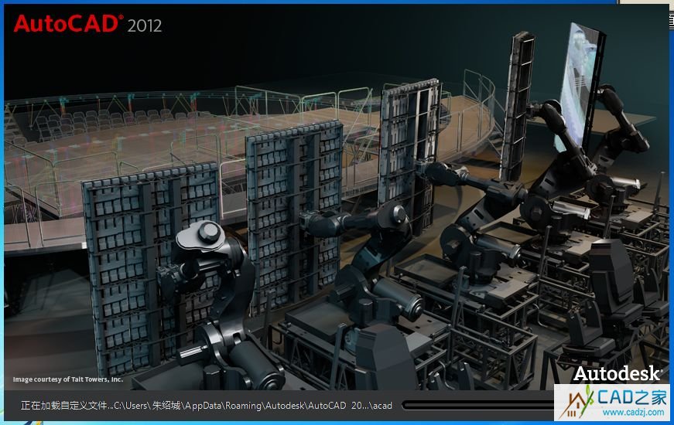This screenshot has width=674, height=425.
Task: Click the Tait Towers image credit
Action: click(68, 379)
